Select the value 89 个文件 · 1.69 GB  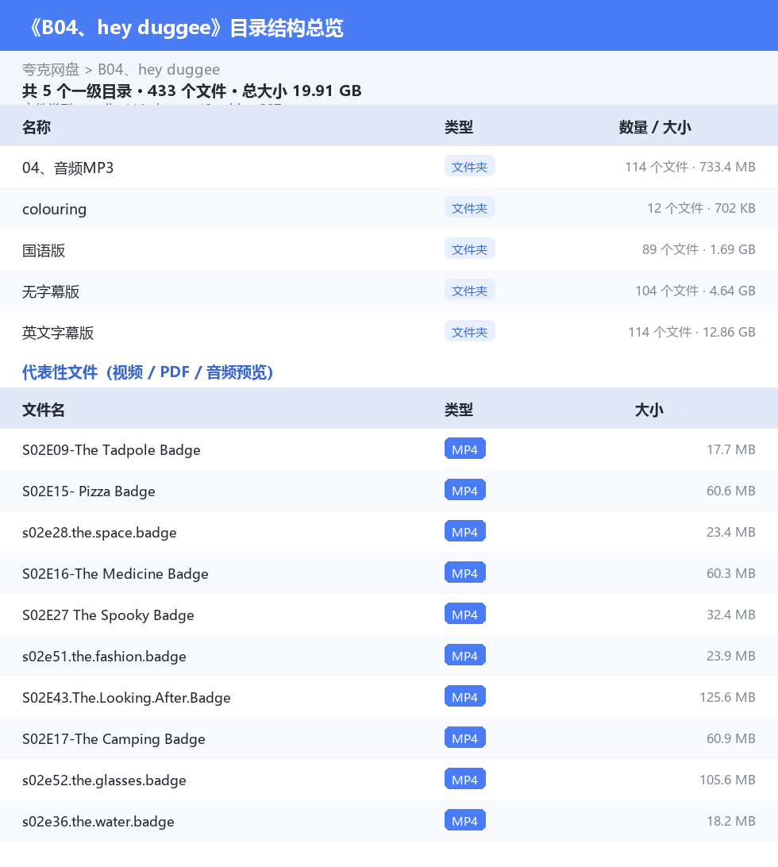pyautogui.click(x=699, y=249)
